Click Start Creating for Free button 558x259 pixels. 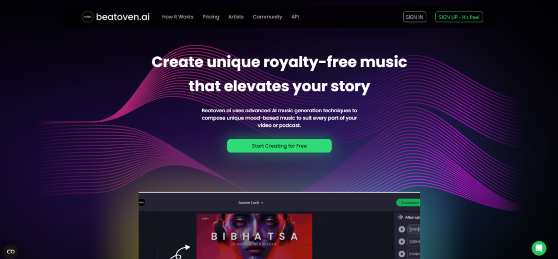click(280, 146)
